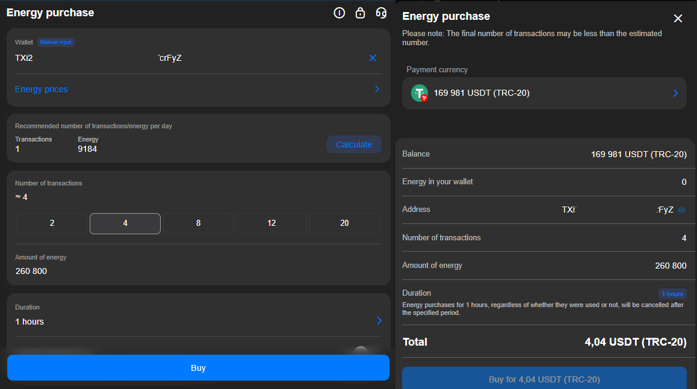Toggle address visibility eye icon
The image size is (697, 389).
coord(681,210)
